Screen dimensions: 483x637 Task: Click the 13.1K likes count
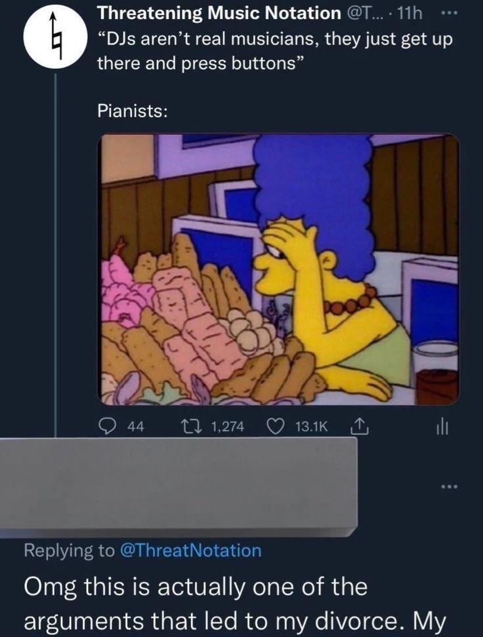312,427
